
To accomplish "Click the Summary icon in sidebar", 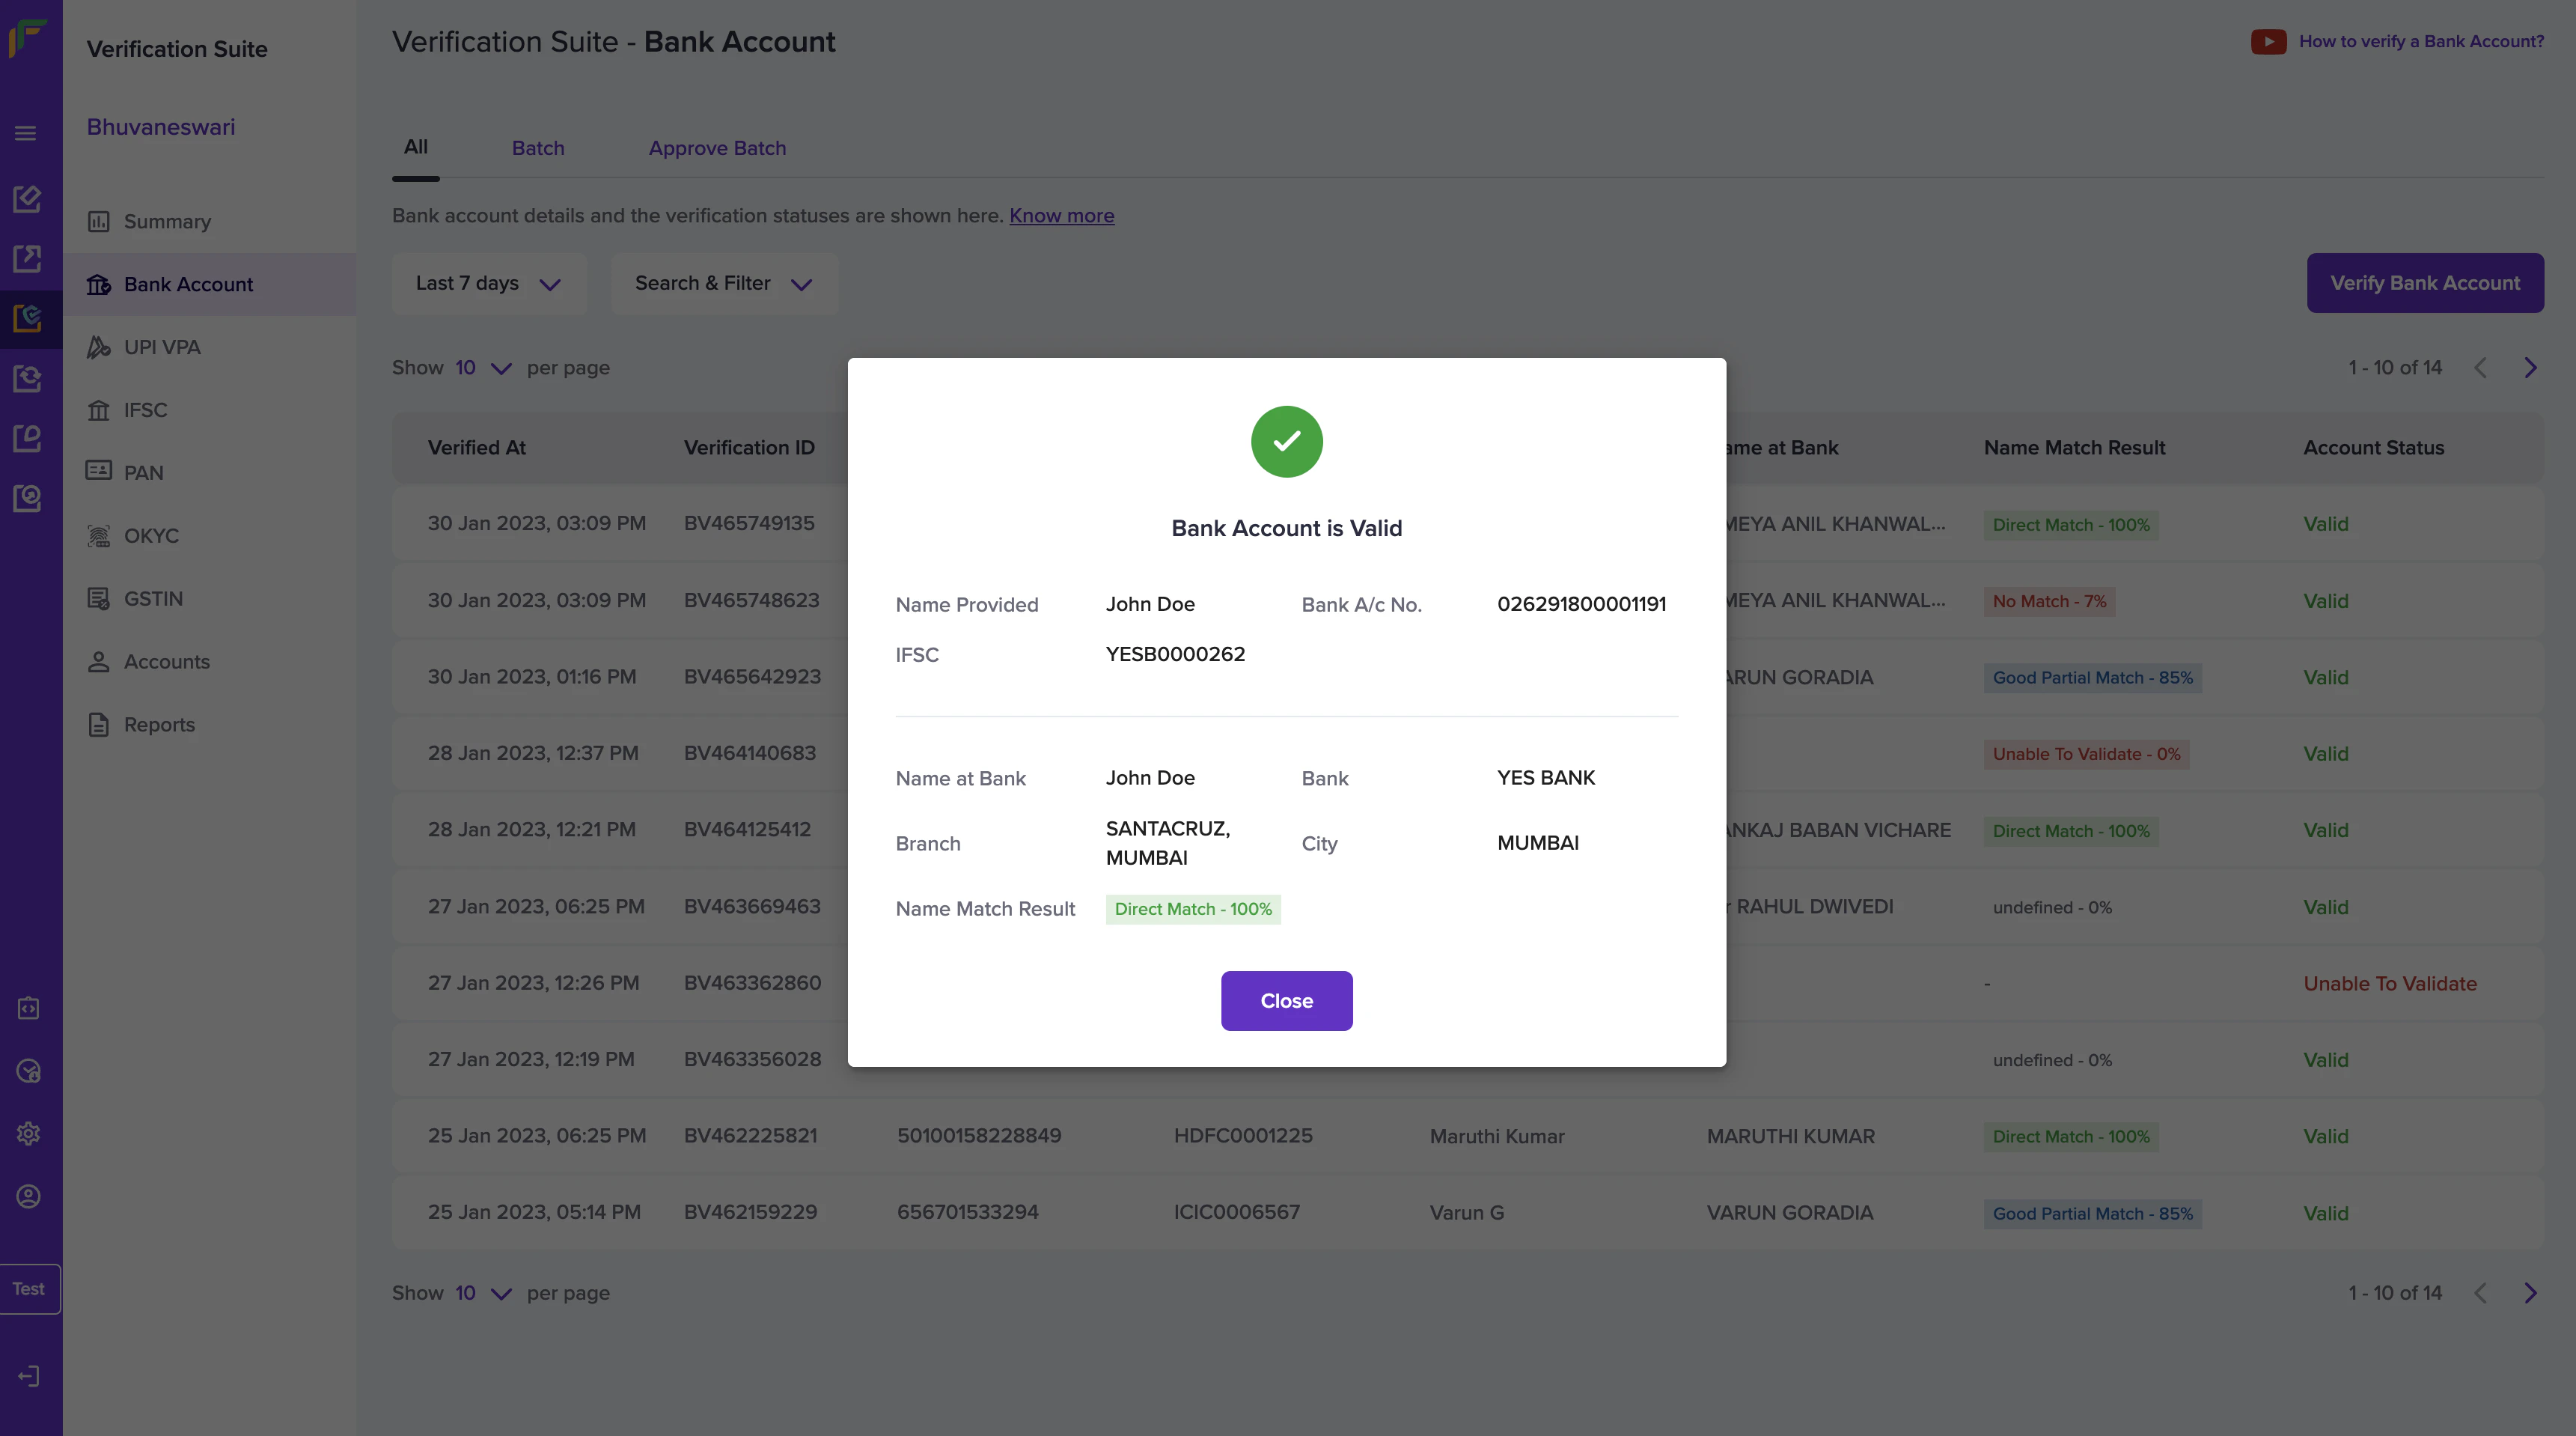I will (x=98, y=221).
